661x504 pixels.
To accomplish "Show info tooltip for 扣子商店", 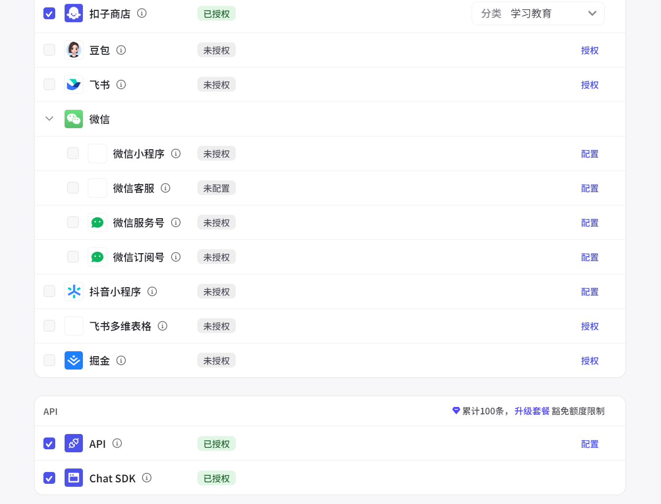I will tap(142, 13).
